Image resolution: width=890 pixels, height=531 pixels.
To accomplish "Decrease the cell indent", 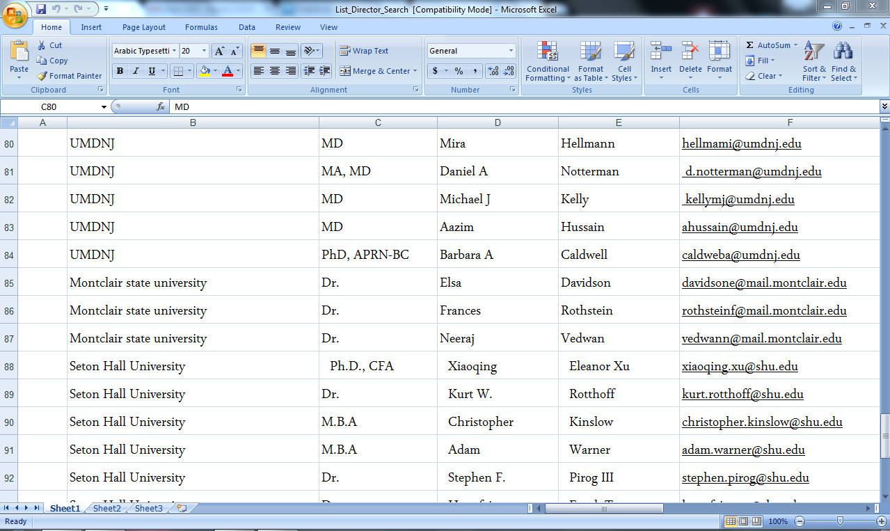I will (308, 71).
